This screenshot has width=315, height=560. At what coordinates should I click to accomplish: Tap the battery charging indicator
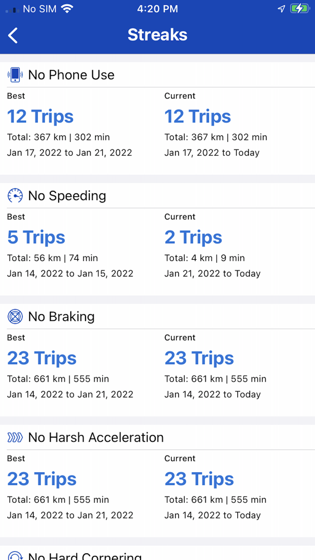pyautogui.click(x=298, y=8)
